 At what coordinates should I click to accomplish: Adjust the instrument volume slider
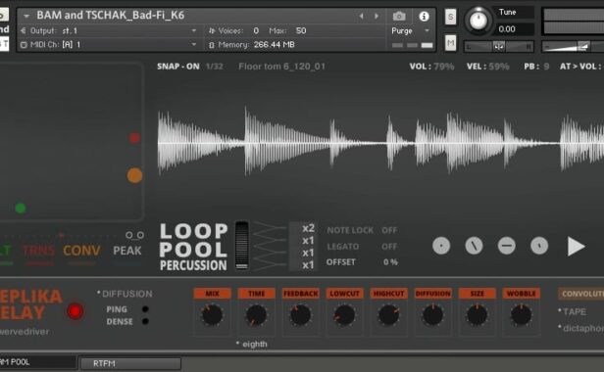[573, 47]
